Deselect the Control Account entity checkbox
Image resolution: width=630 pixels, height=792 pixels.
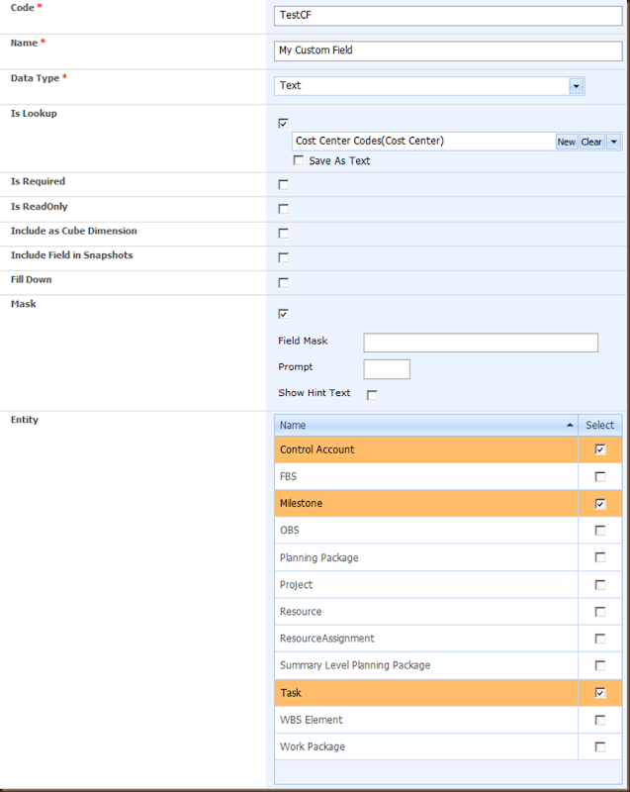pyautogui.click(x=600, y=449)
